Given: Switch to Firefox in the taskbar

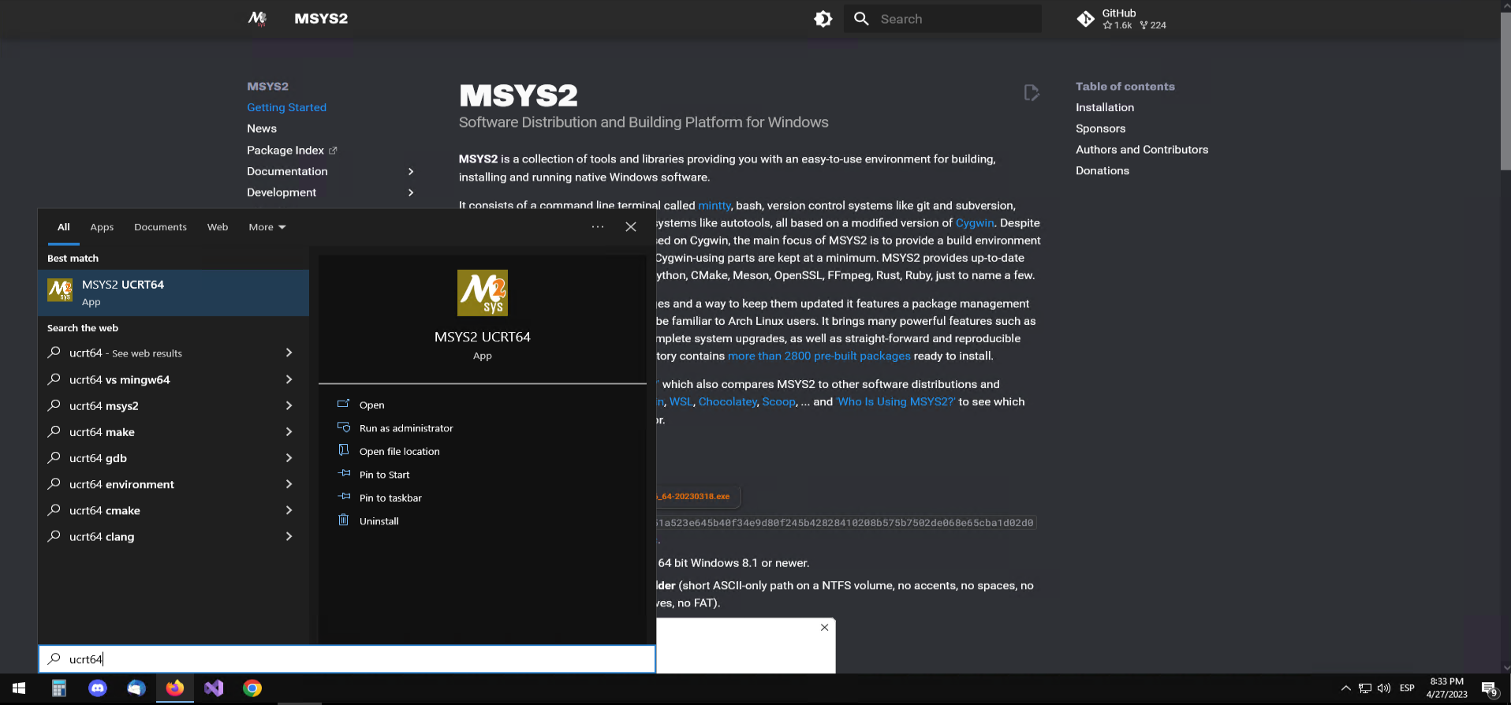Looking at the screenshot, I should click(175, 688).
